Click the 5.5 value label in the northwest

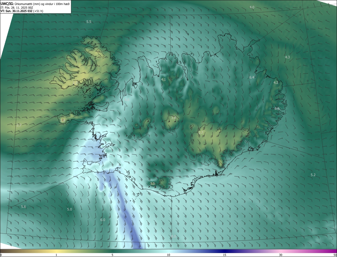(89, 22)
